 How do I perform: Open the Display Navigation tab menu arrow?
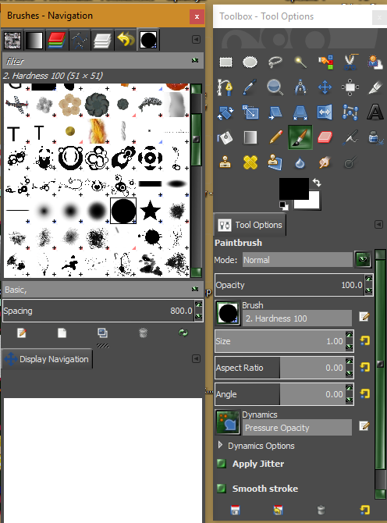197,358
